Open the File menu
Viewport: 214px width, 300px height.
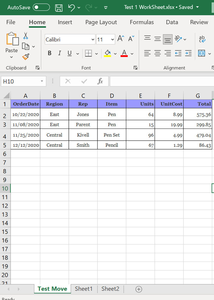pos(11,22)
